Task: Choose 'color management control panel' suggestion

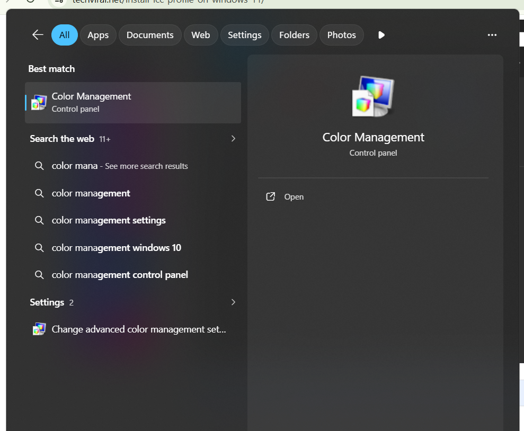Action: [x=133, y=275]
